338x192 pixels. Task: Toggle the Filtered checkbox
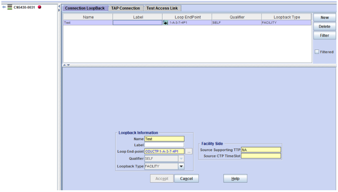(x=316, y=52)
